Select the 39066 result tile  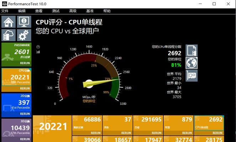(x=87, y=139)
